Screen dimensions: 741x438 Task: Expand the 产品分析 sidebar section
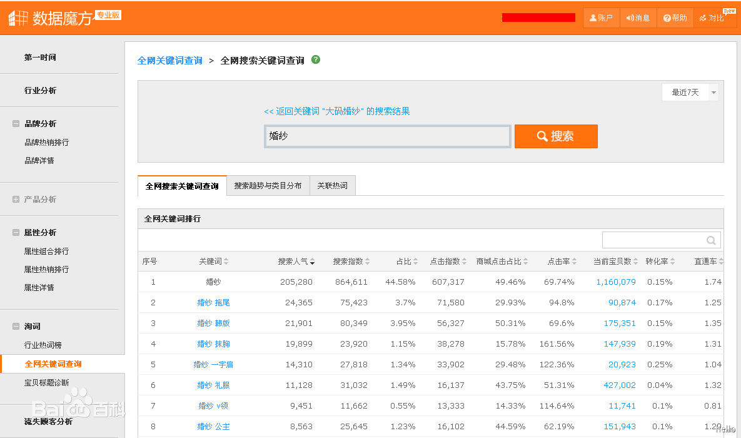point(16,199)
